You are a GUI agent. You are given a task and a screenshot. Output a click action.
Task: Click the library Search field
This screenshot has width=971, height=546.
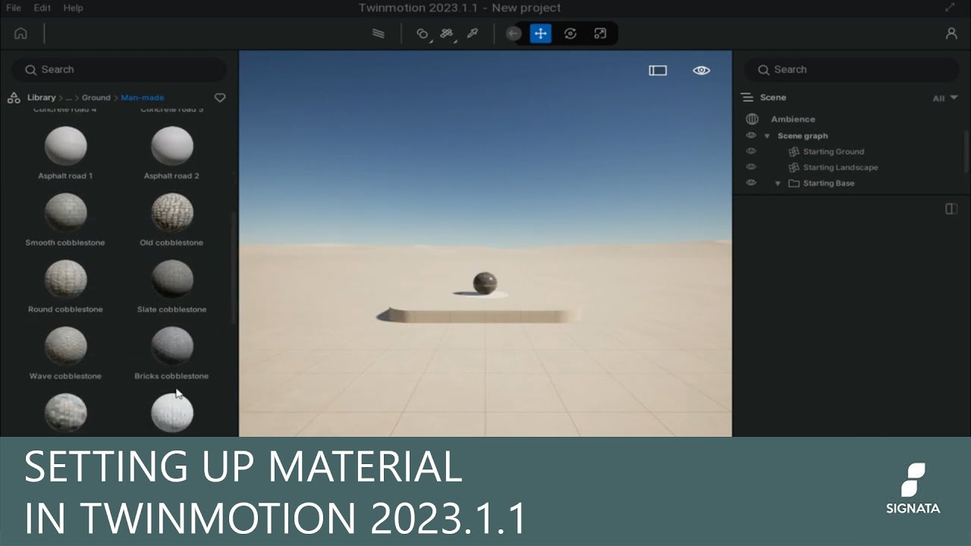pos(119,70)
